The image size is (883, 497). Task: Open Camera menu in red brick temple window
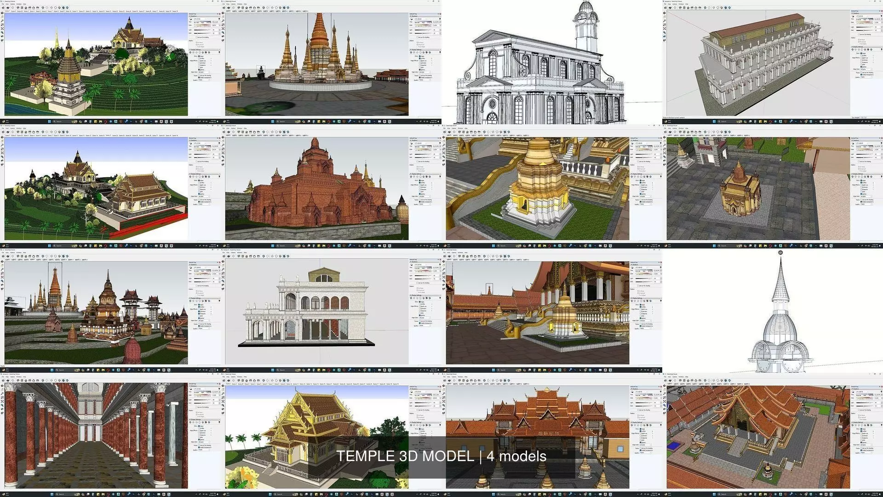pyautogui.click(x=233, y=128)
